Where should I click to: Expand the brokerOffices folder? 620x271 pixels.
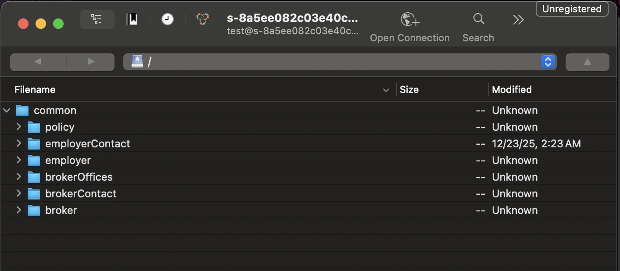click(19, 177)
